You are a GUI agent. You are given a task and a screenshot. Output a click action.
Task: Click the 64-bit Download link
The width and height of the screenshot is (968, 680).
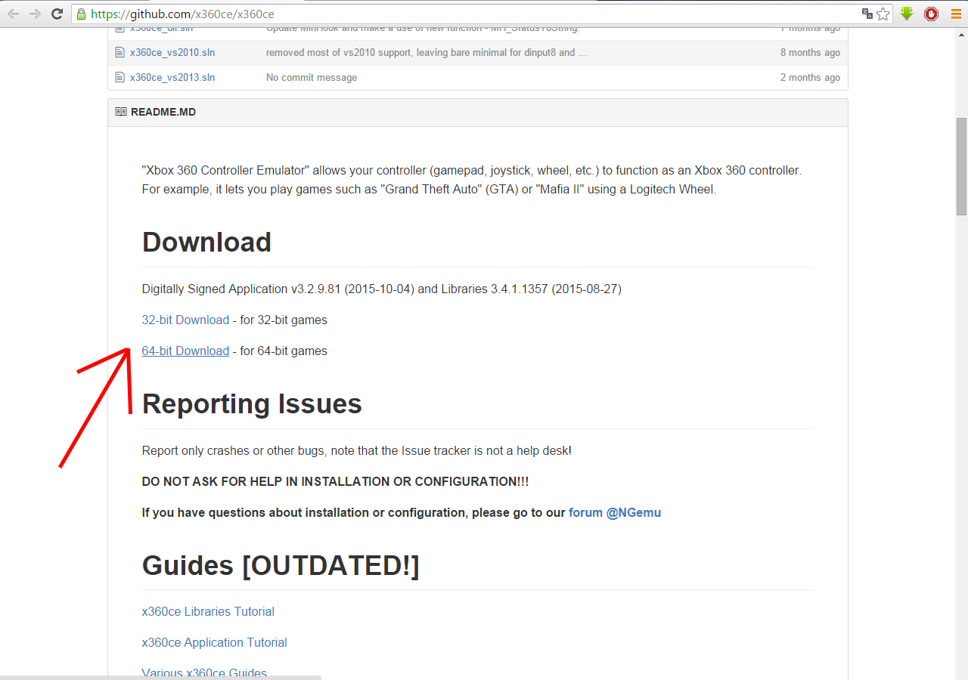coord(185,351)
